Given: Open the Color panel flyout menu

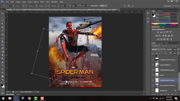Looking at the screenshot, I should [179, 11].
